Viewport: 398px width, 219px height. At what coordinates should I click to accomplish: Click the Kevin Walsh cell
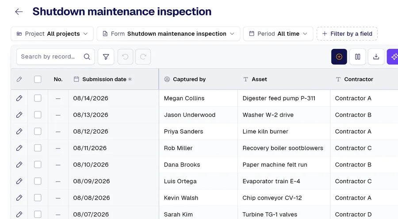198,198
